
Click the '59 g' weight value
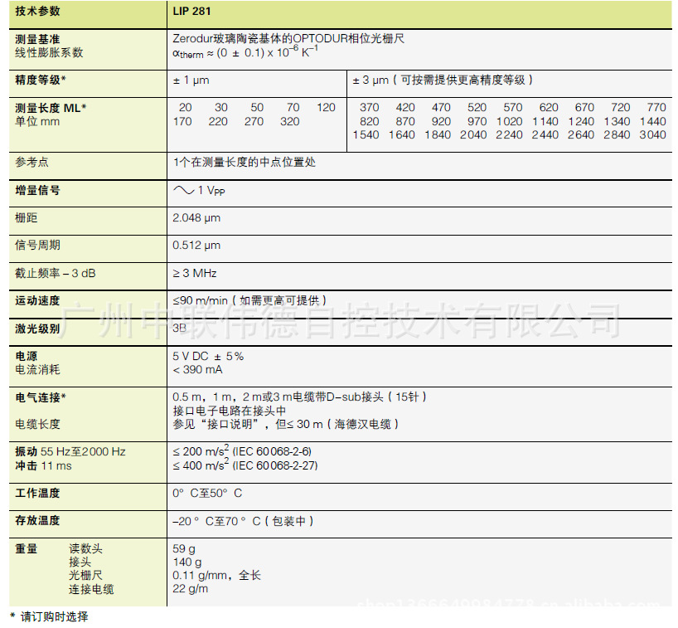184,549
